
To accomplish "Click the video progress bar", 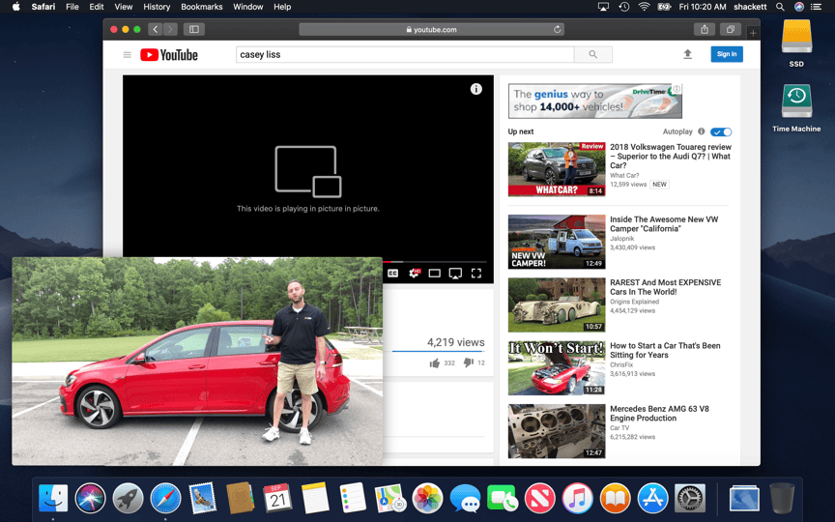I will coord(435,262).
